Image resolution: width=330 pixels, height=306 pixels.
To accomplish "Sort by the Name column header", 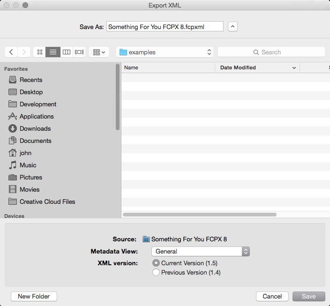I will pos(168,67).
